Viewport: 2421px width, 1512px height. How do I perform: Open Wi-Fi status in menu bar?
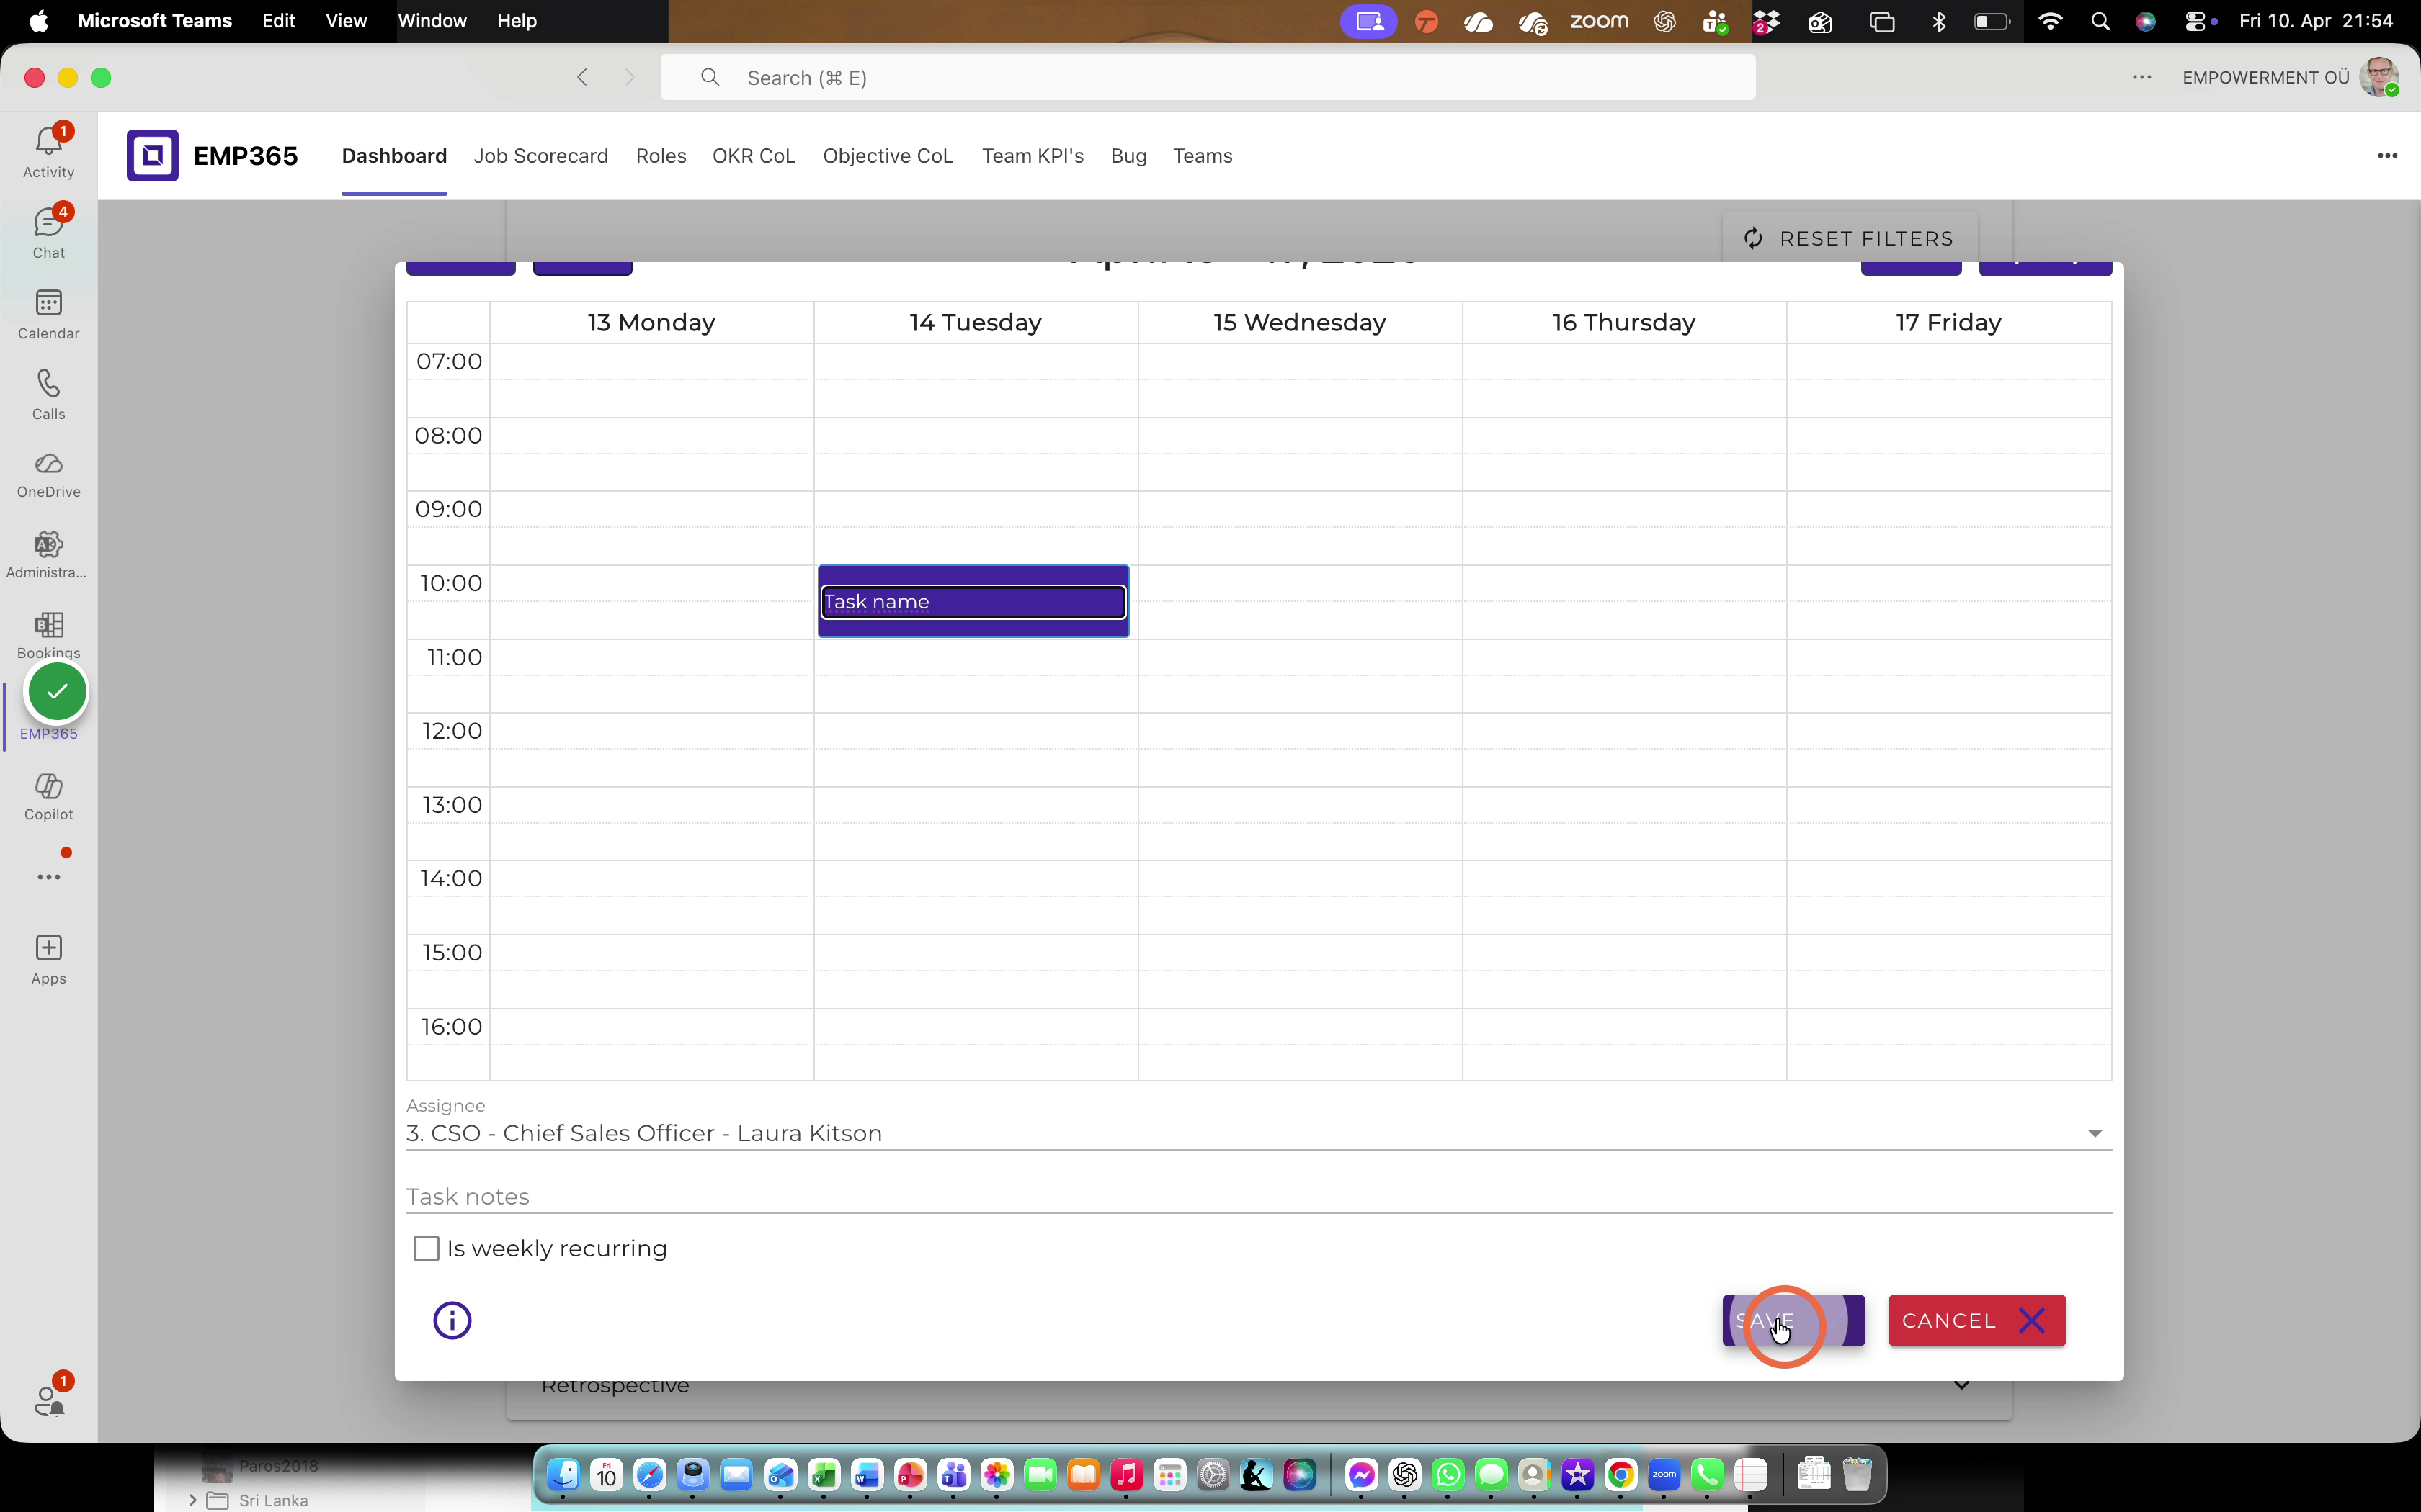pos(2050,21)
